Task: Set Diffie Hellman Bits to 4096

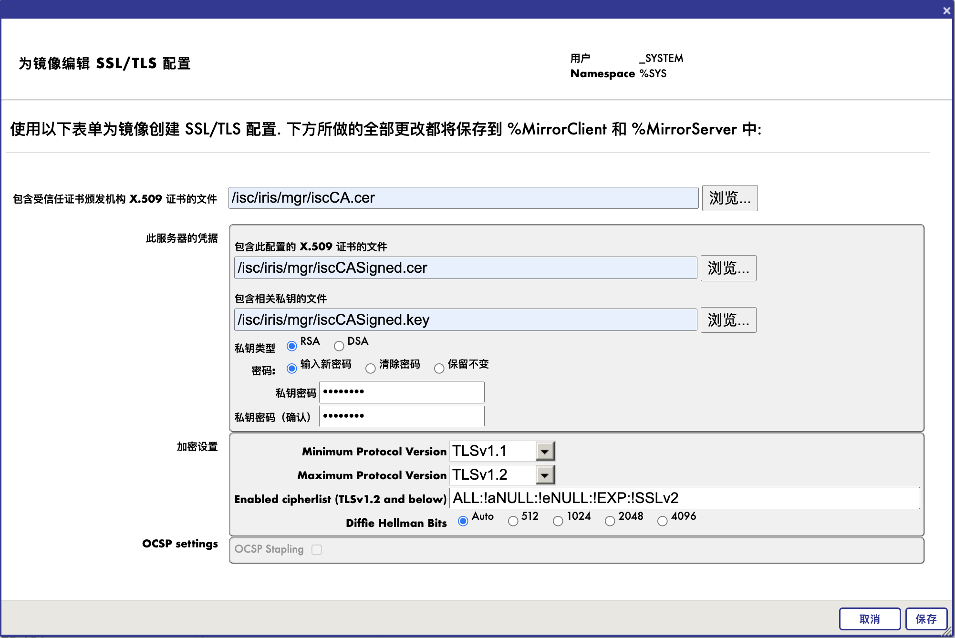Action: click(x=663, y=521)
